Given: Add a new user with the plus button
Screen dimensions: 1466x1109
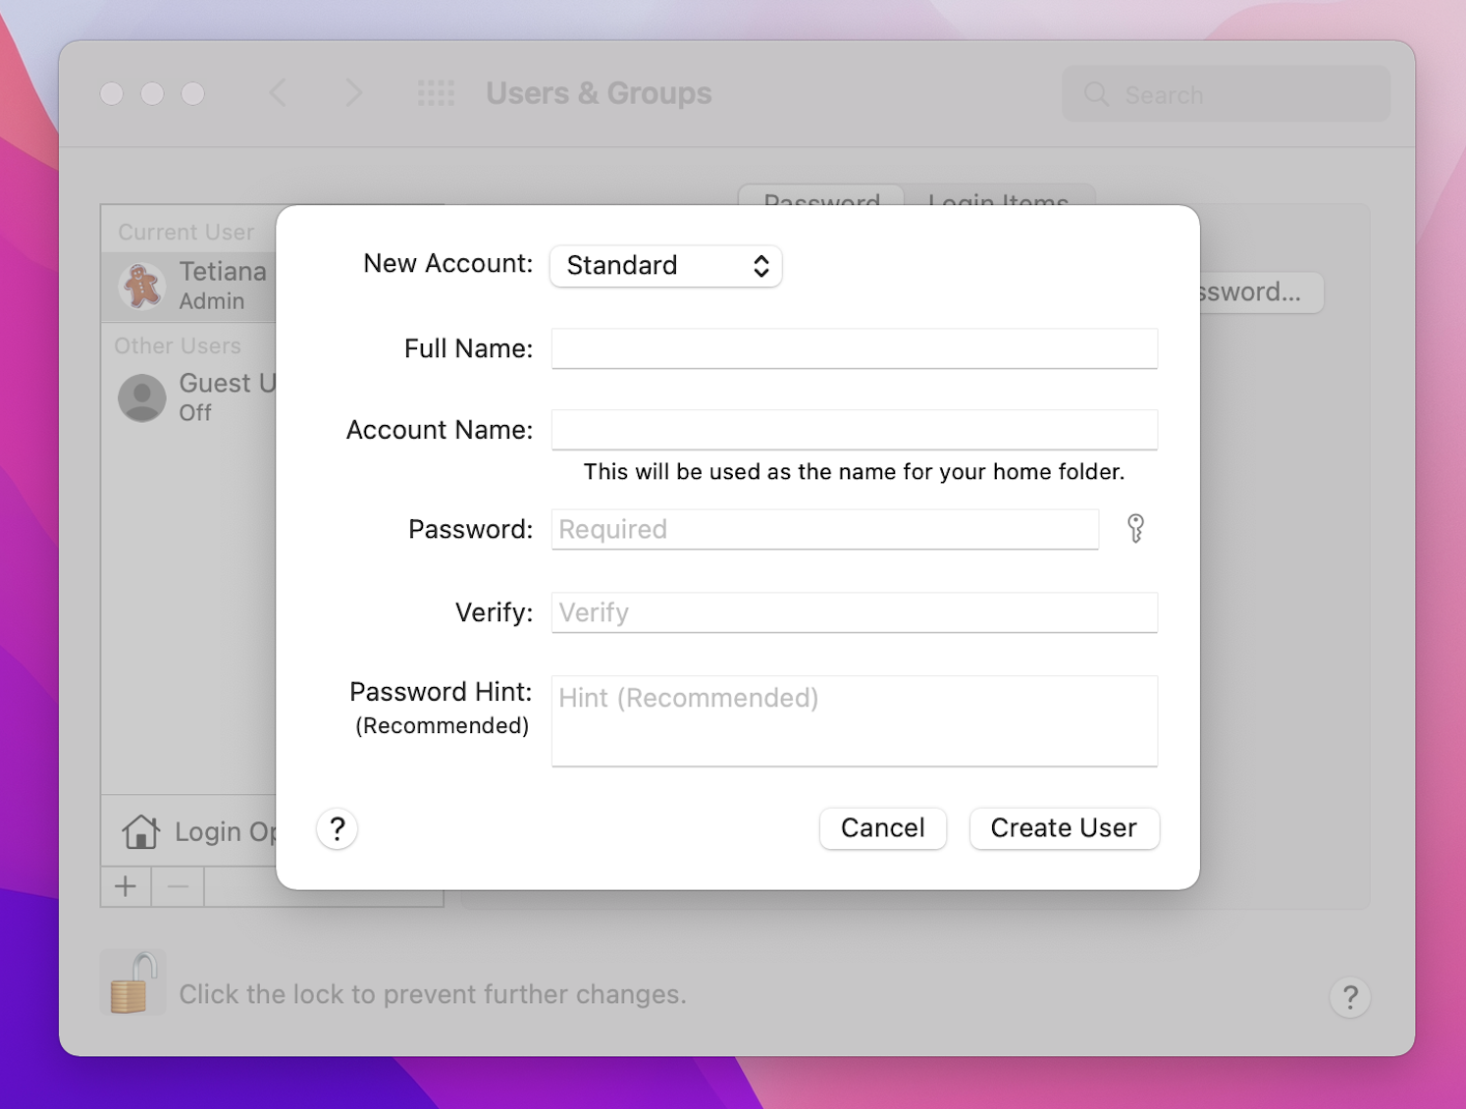Looking at the screenshot, I should click(126, 886).
